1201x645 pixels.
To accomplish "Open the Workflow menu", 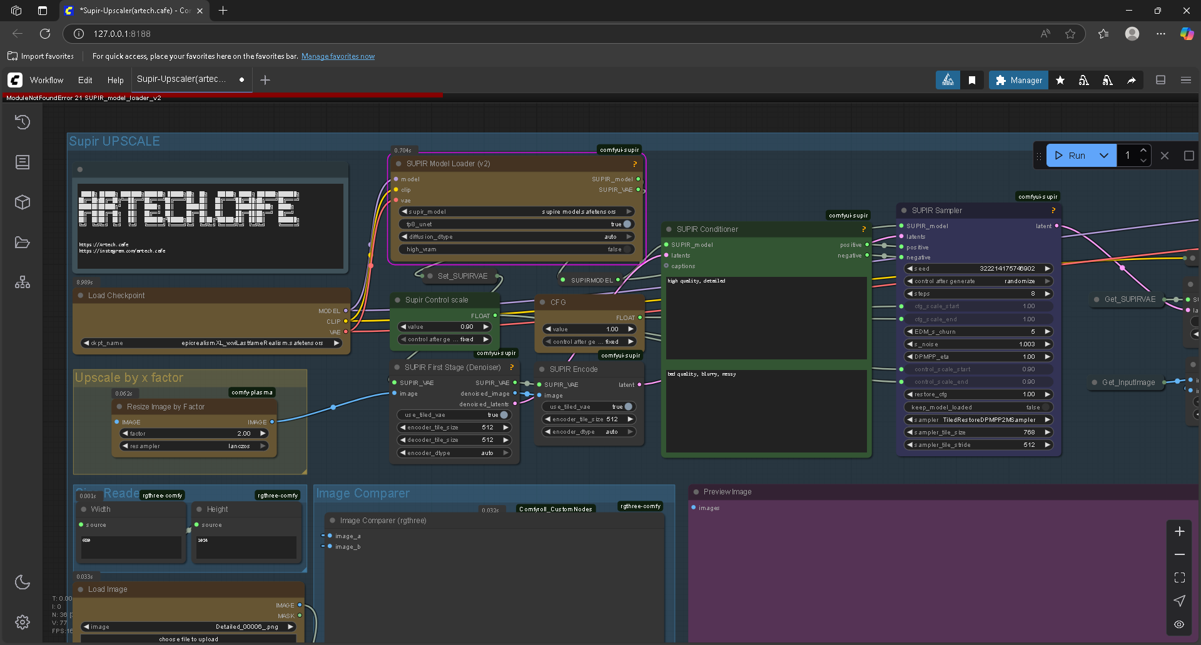I will (x=46, y=80).
